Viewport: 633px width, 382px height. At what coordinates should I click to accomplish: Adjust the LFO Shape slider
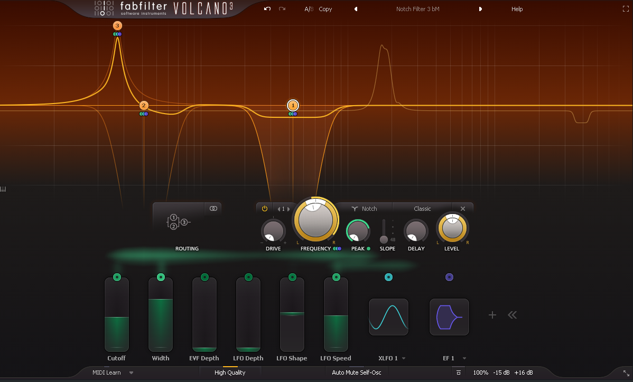click(292, 314)
